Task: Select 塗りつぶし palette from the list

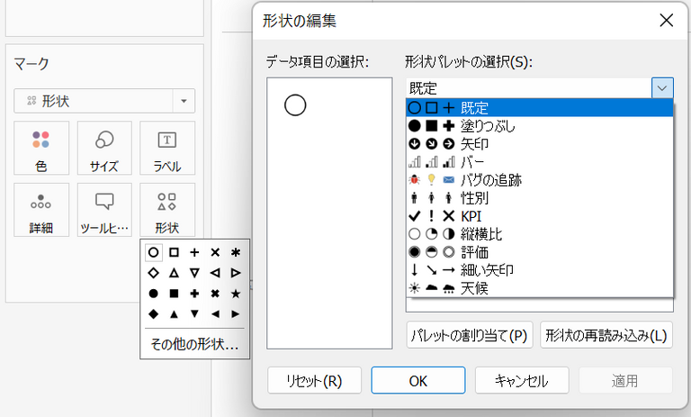Action: 540,126
